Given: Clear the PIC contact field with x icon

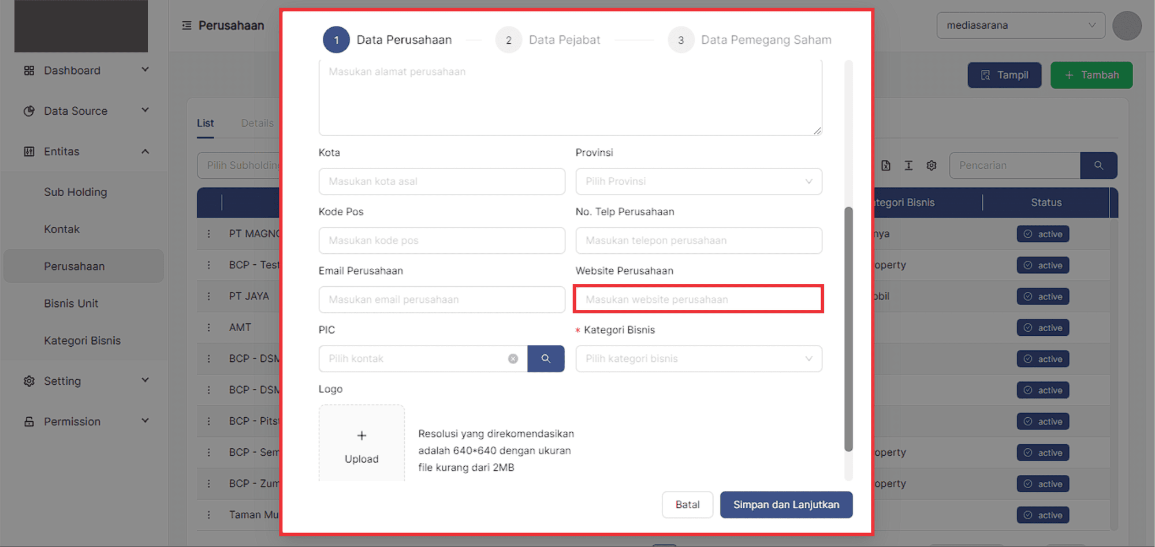Looking at the screenshot, I should (513, 358).
